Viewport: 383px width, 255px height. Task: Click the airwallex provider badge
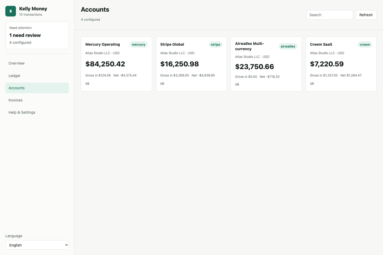[x=288, y=46]
